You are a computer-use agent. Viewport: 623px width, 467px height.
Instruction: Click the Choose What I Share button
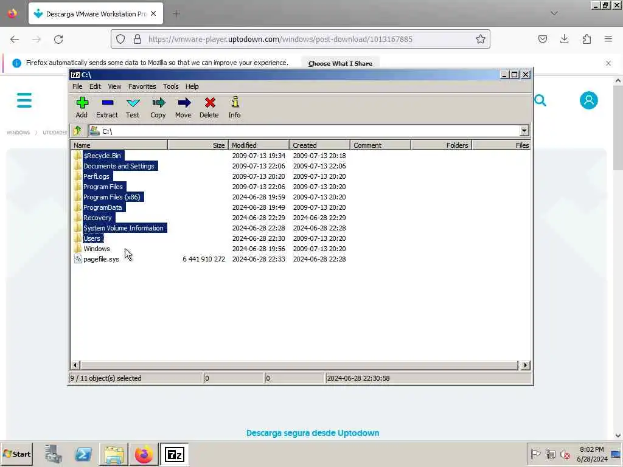pyautogui.click(x=341, y=63)
